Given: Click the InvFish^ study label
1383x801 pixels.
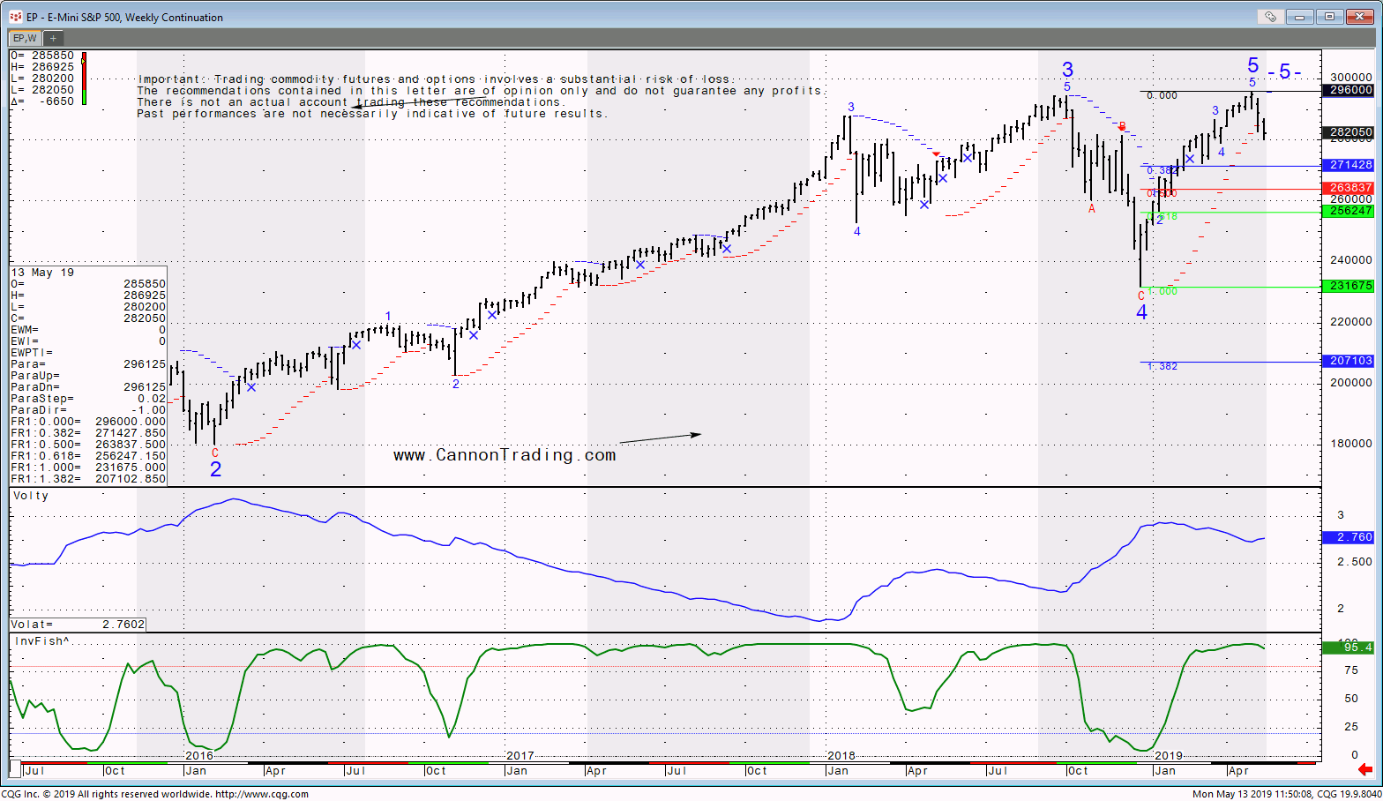Looking at the screenshot, I should coord(41,641).
